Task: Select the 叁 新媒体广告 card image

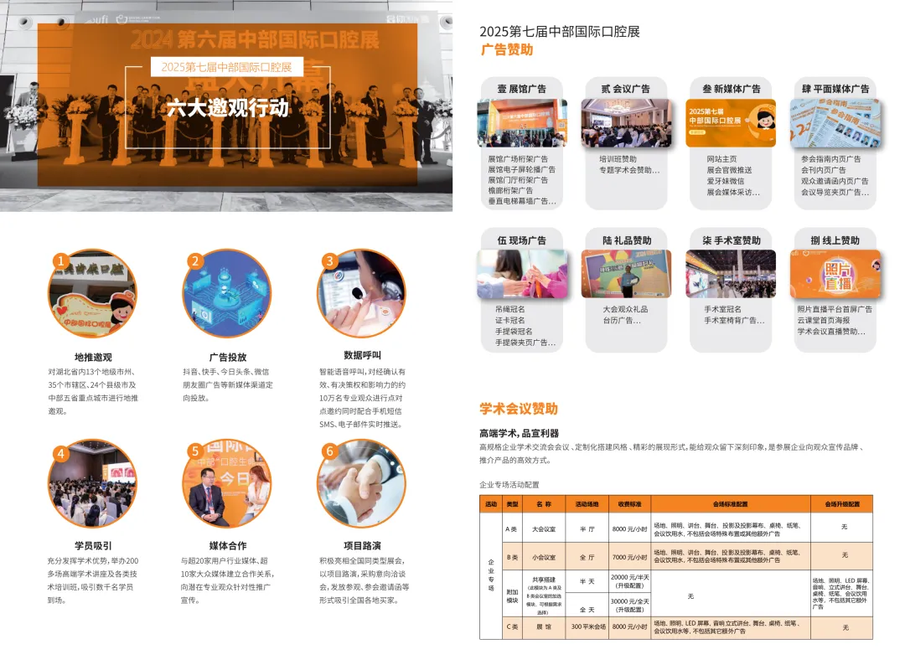Action: click(732, 123)
